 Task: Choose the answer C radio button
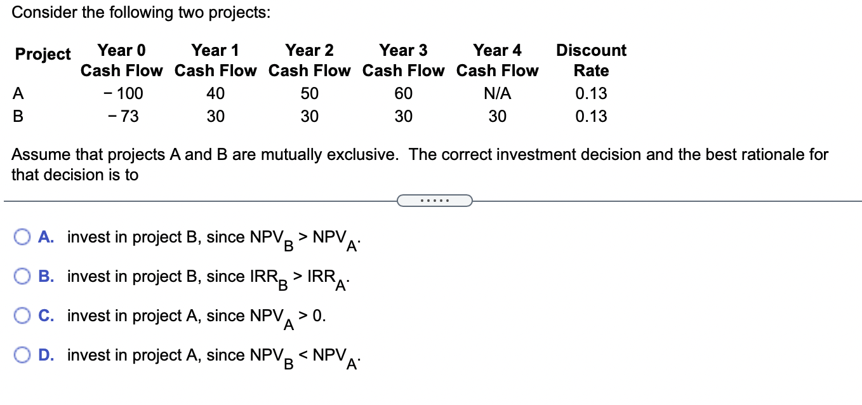[x=23, y=317]
